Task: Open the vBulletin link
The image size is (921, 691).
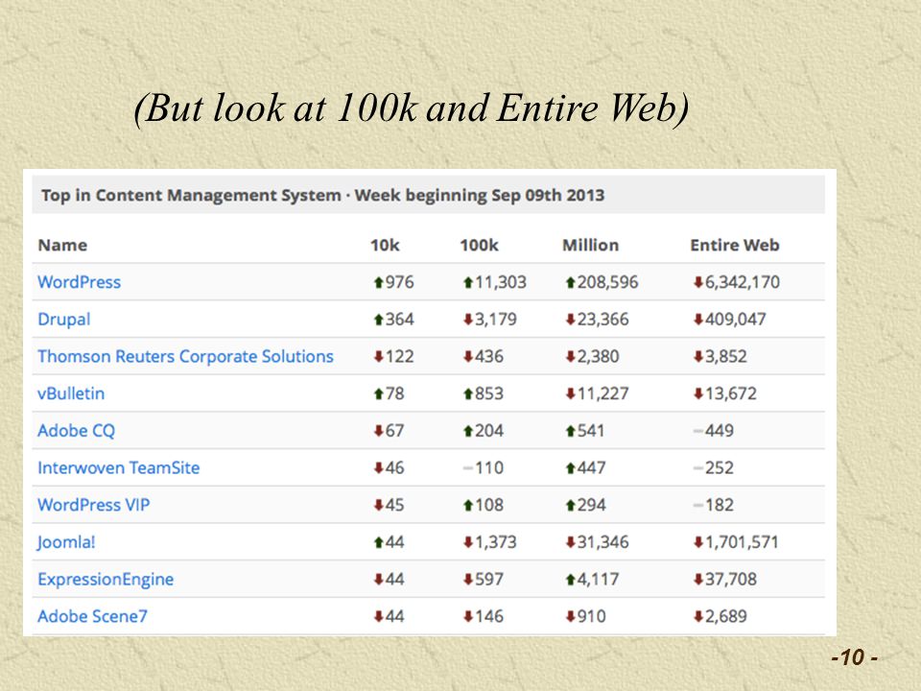Action: [71, 393]
